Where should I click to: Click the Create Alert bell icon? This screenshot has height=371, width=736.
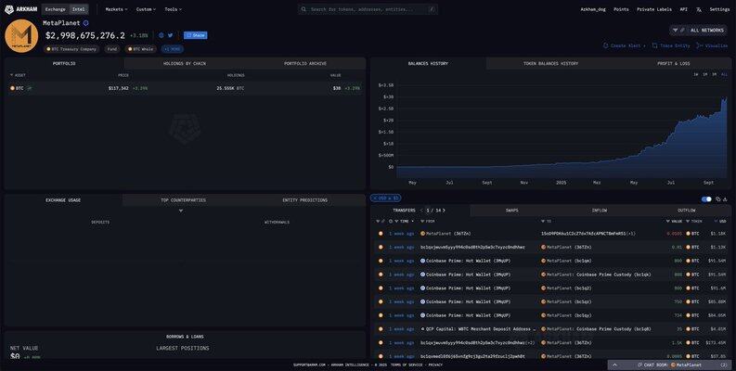(x=606, y=45)
